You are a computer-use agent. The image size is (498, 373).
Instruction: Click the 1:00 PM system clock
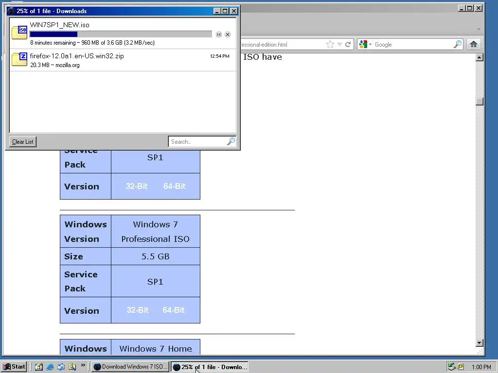481,367
